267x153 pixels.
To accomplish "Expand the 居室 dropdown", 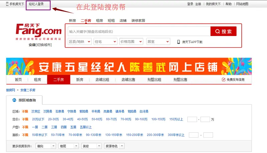I will (x=158, y=42).
